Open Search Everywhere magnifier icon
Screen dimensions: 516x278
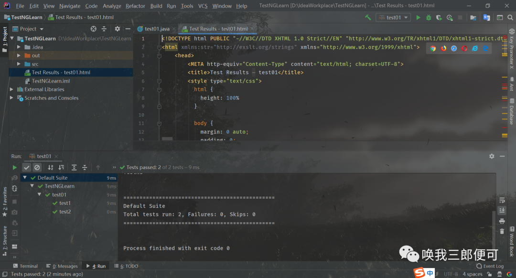point(510,18)
